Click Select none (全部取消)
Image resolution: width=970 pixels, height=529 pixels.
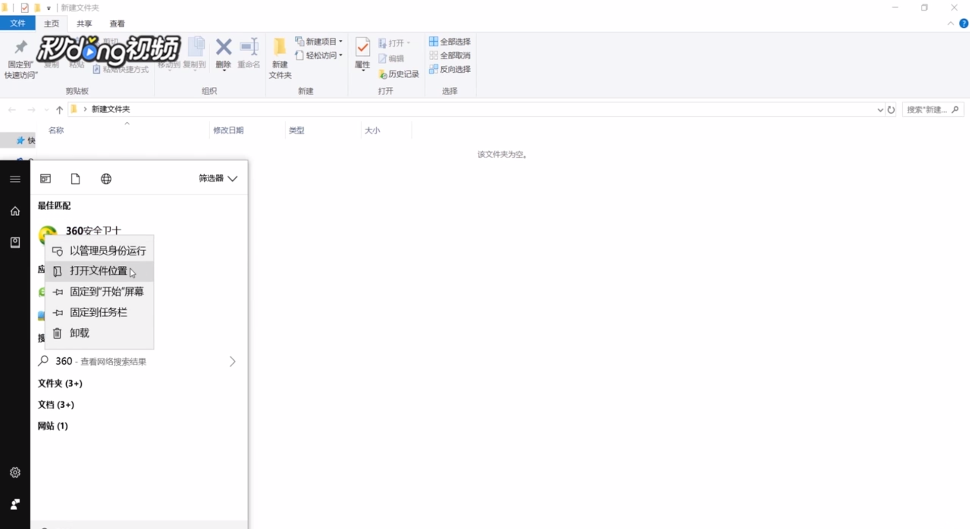[450, 55]
